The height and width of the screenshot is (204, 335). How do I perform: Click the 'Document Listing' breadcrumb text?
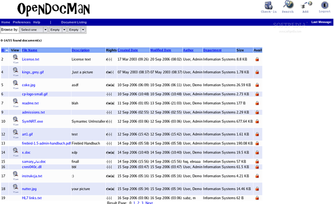point(73,22)
